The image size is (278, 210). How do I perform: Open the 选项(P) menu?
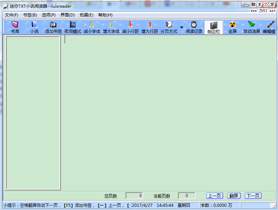(x=49, y=15)
